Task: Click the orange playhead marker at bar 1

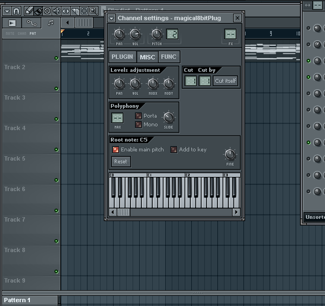Action: coord(62,32)
